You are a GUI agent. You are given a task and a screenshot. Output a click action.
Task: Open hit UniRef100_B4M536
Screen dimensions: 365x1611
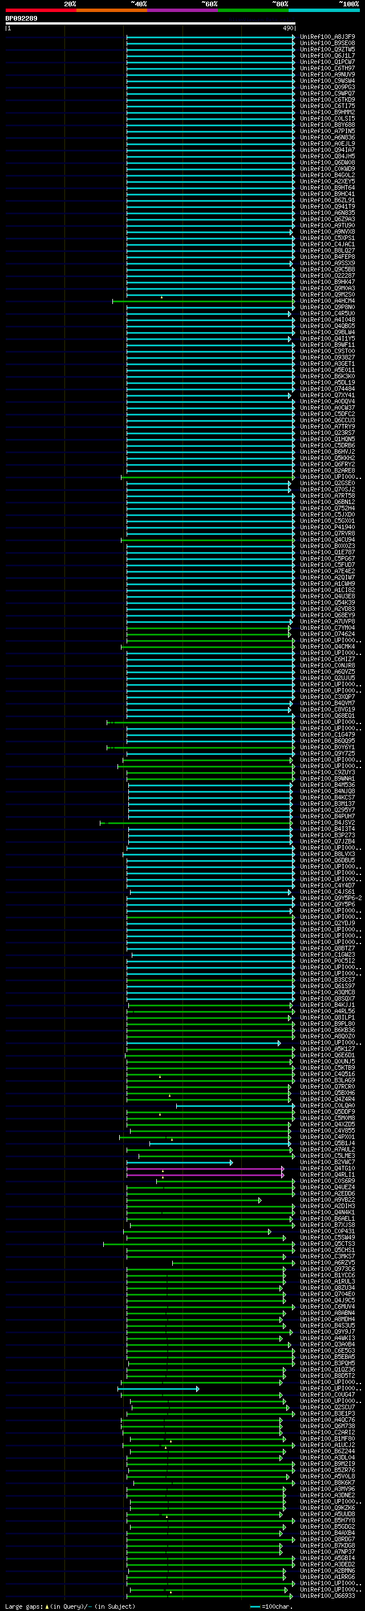point(327,785)
